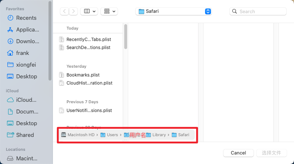Image resolution: width=294 pixels, height=164 pixels.
Task: Click Users in the path bar
Action: point(112,135)
